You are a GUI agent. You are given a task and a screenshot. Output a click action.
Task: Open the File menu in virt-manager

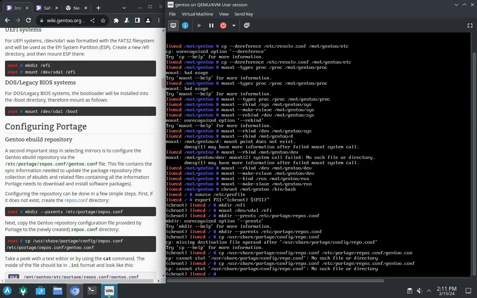tap(172, 14)
